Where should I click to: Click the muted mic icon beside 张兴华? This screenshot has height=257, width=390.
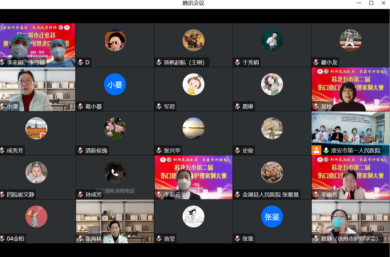point(159,151)
